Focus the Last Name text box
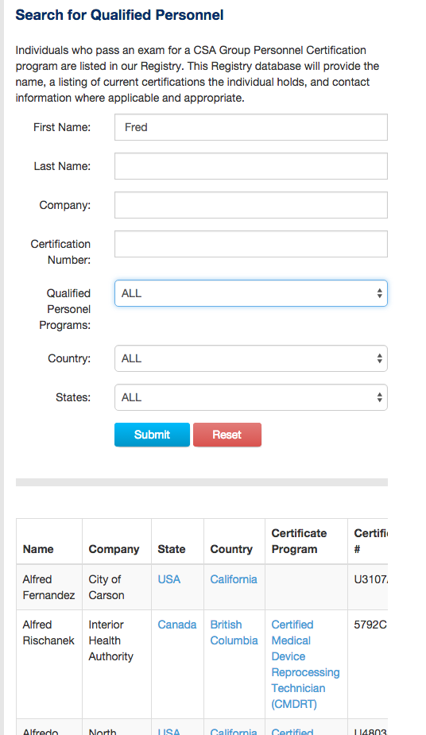 click(x=250, y=166)
